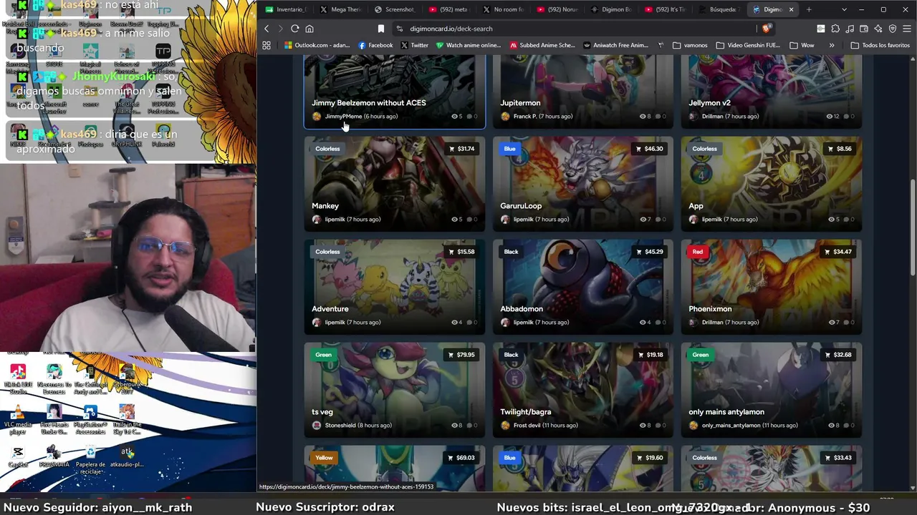Switch to the Digimon Bo tab

[611, 9]
